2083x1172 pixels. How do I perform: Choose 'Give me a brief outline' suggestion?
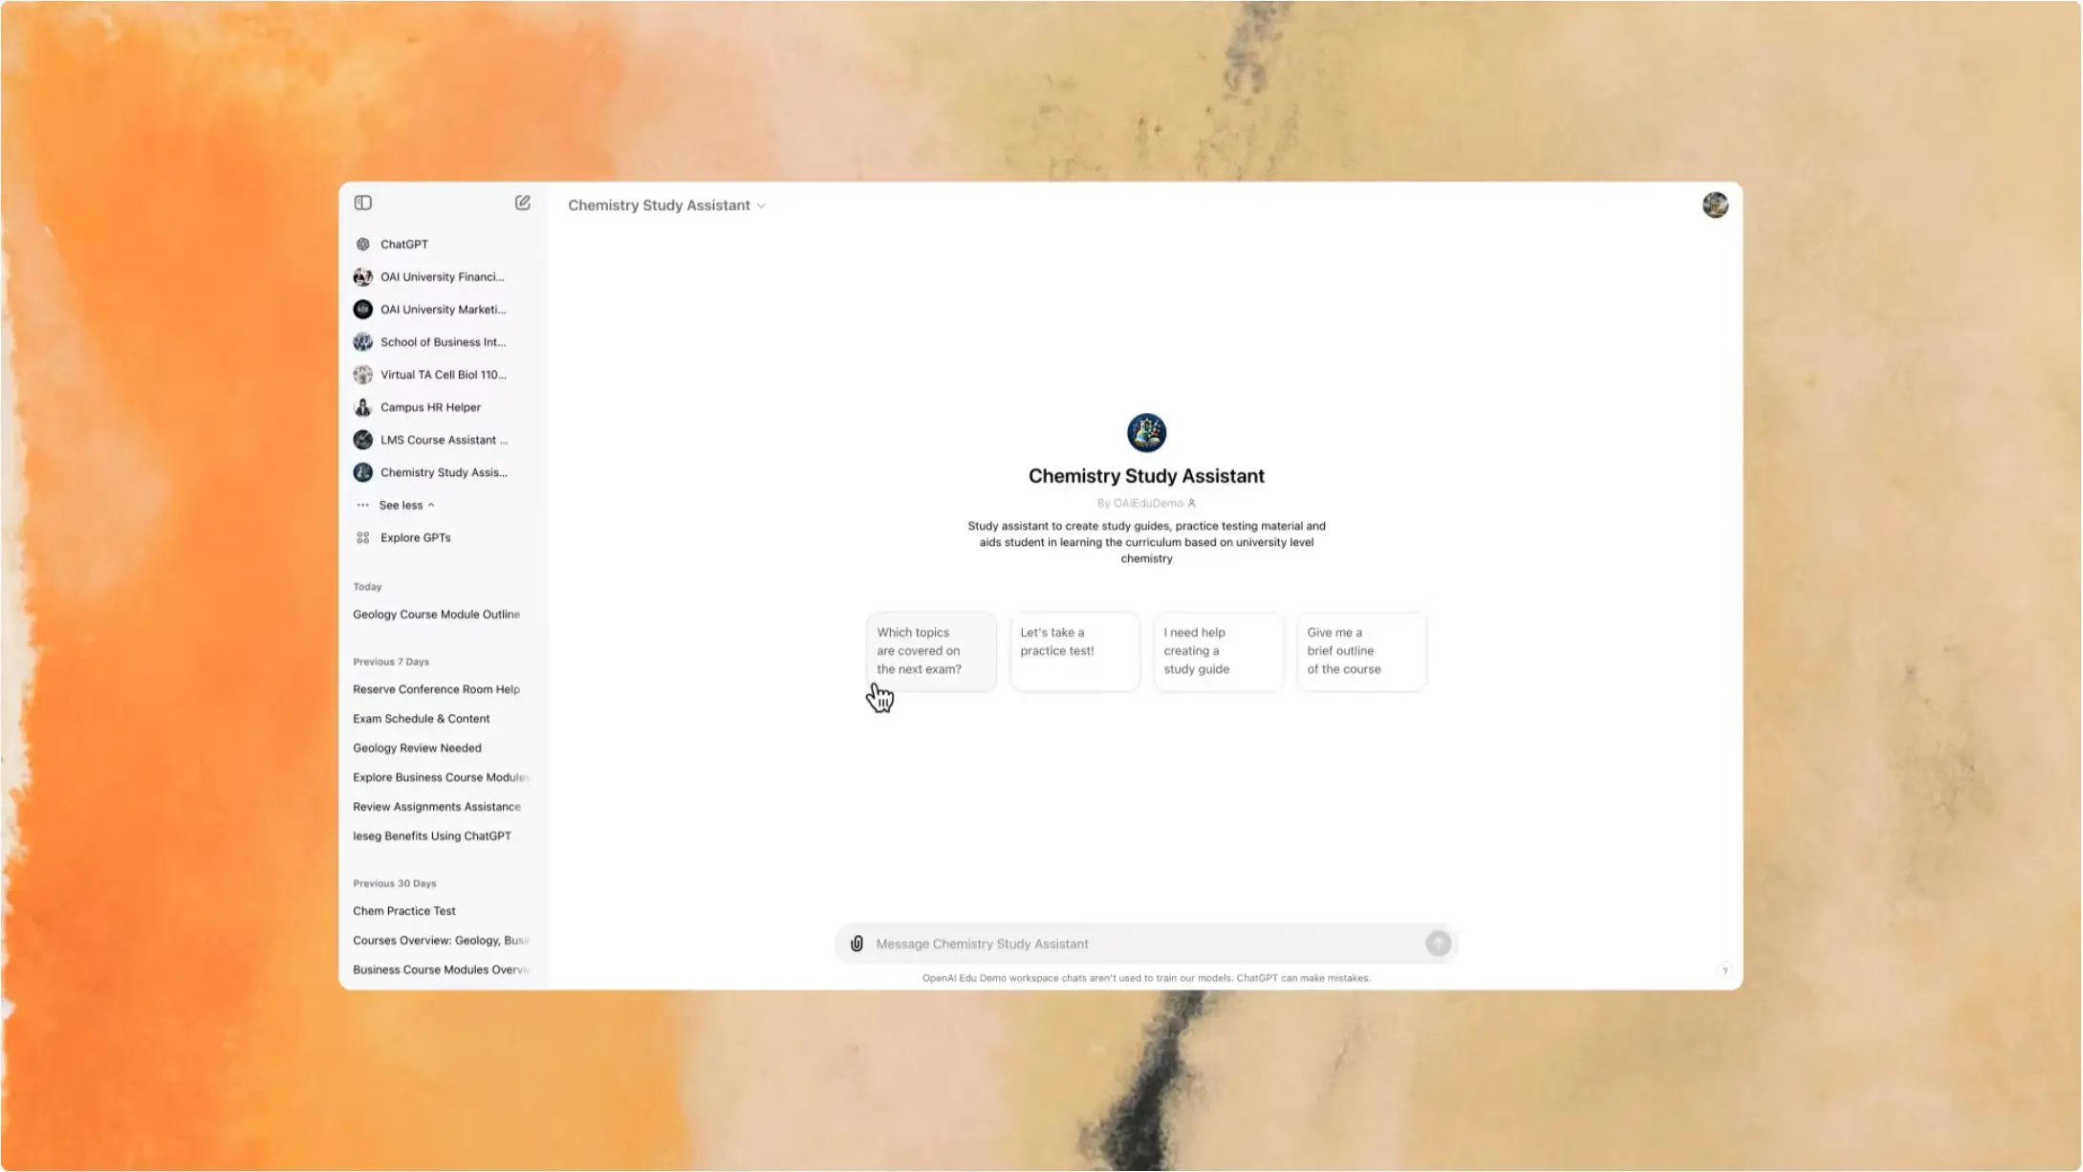pyautogui.click(x=1360, y=651)
